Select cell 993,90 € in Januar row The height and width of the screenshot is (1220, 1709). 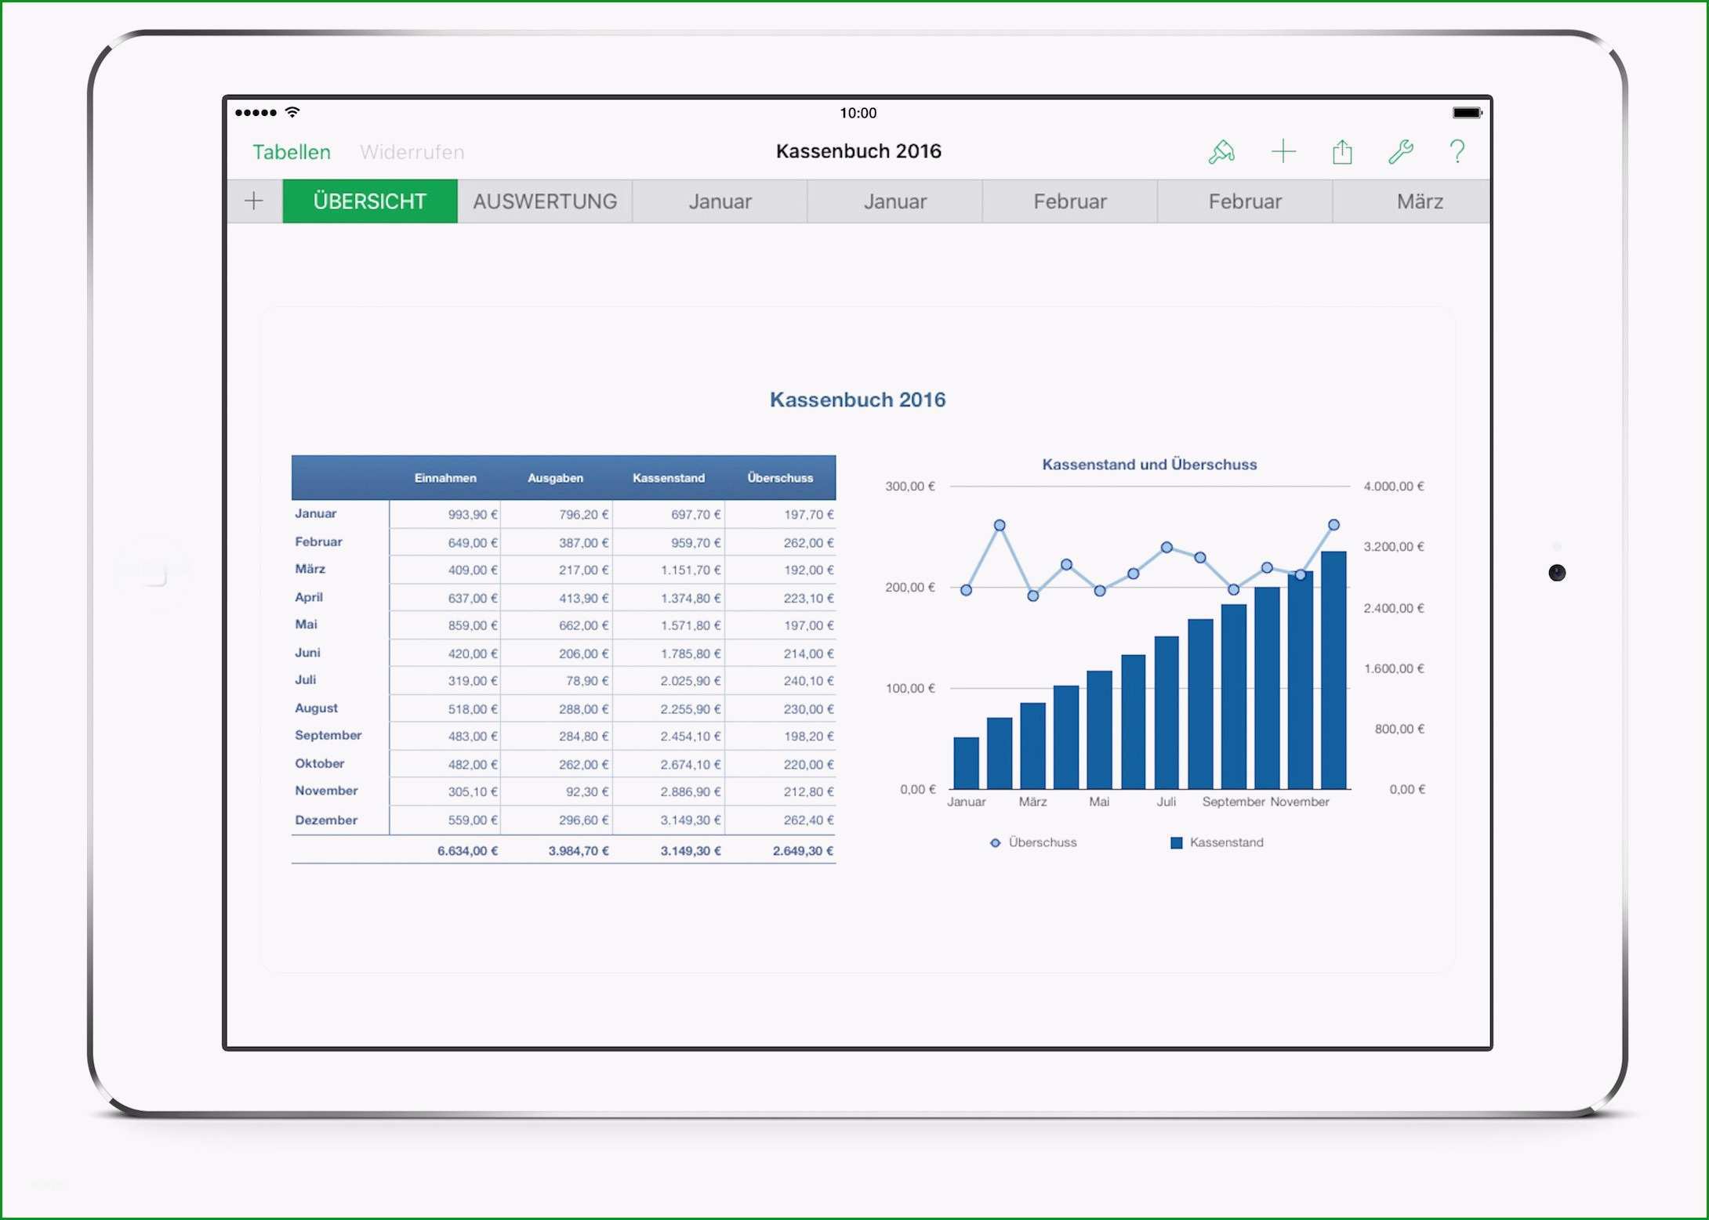(x=445, y=515)
